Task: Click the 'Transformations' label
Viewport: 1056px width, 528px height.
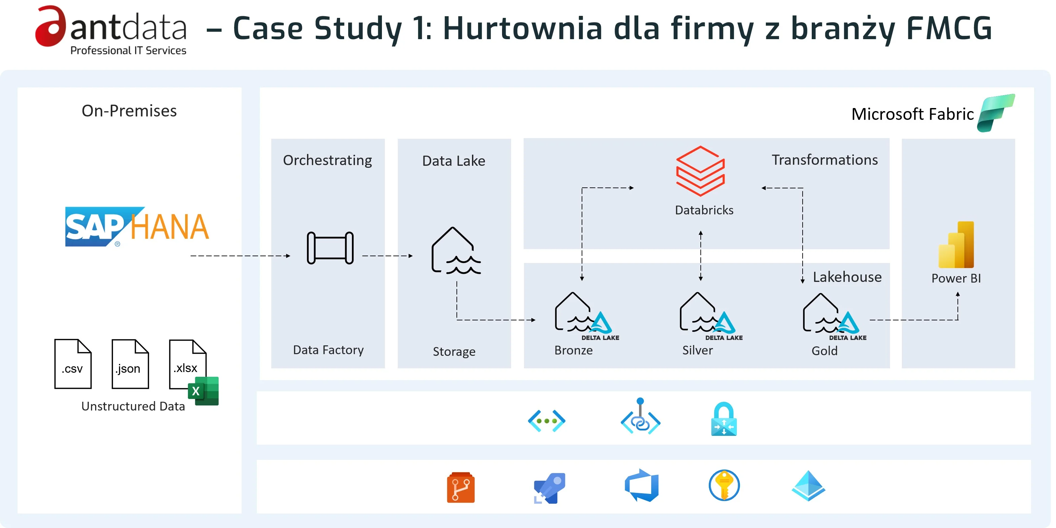Action: [x=824, y=160]
